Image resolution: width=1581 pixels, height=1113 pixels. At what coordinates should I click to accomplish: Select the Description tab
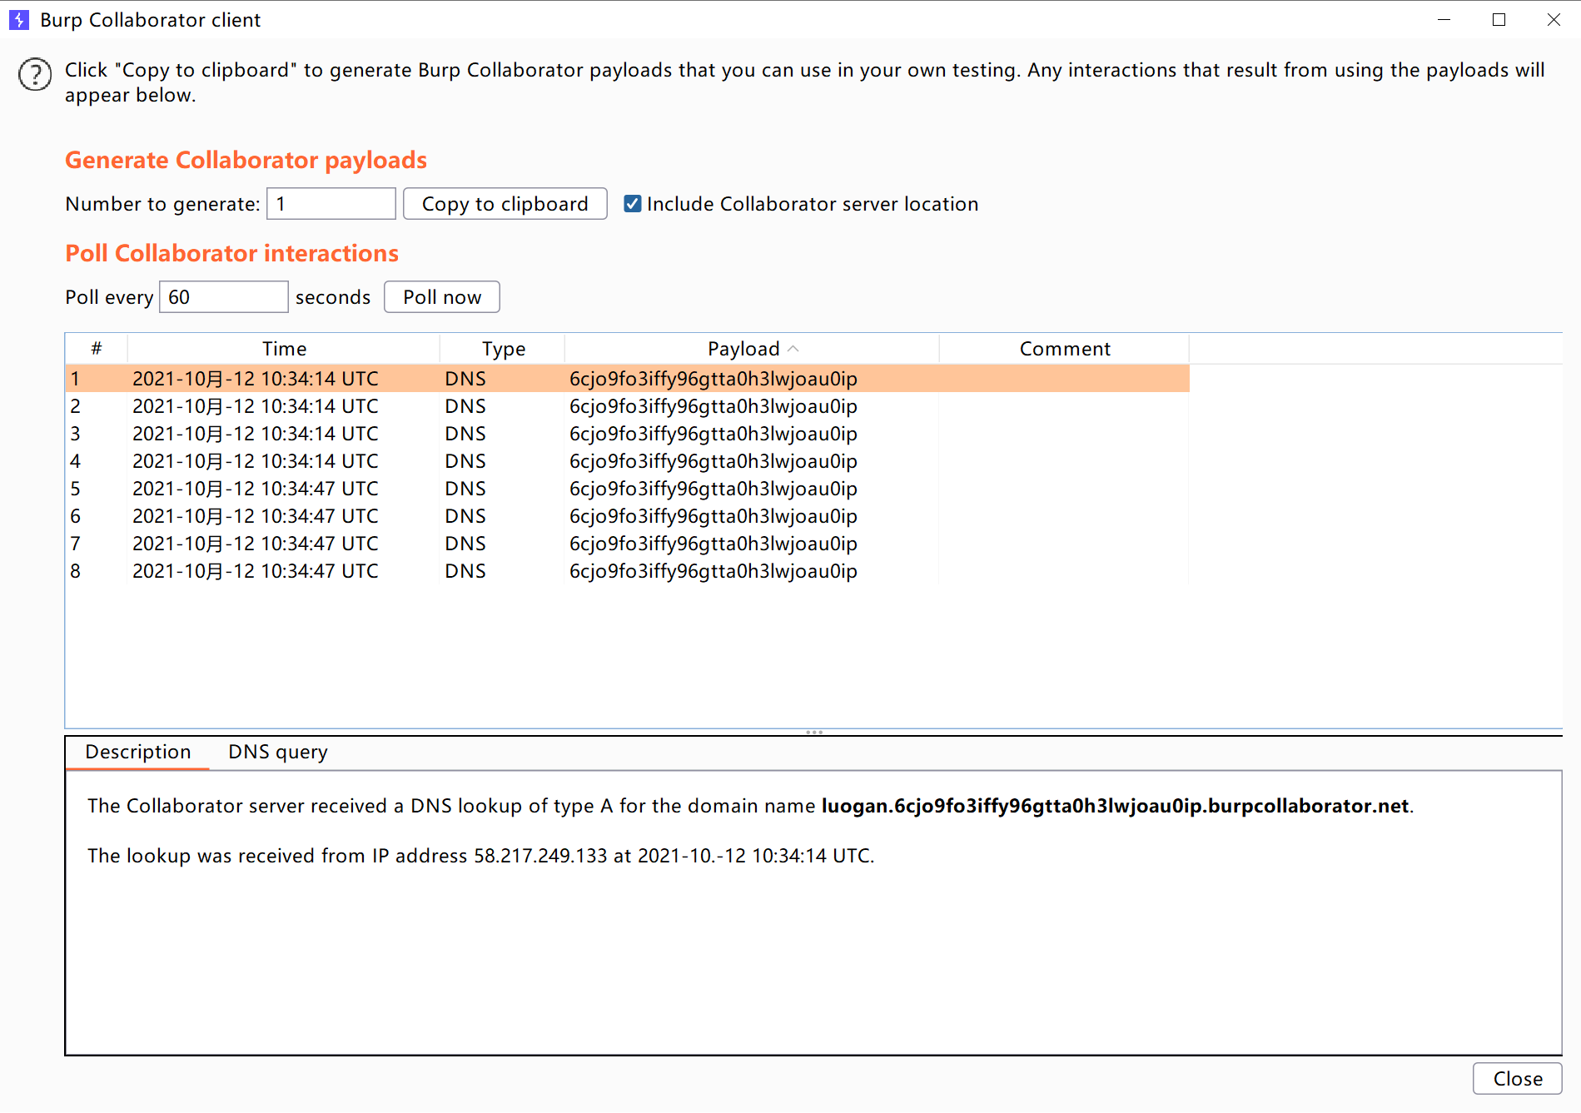click(138, 753)
